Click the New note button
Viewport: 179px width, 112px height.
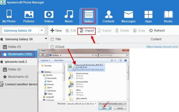click(56, 30)
